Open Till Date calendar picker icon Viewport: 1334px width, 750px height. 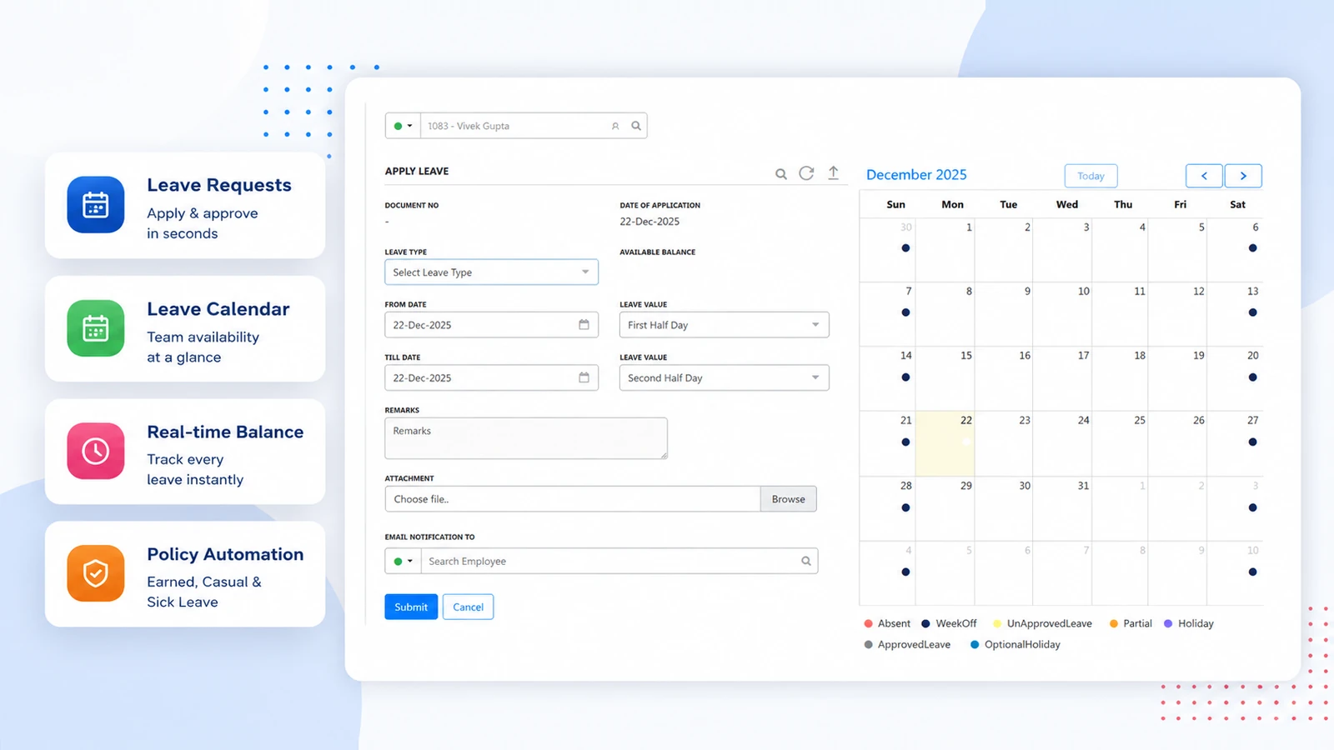[584, 377]
